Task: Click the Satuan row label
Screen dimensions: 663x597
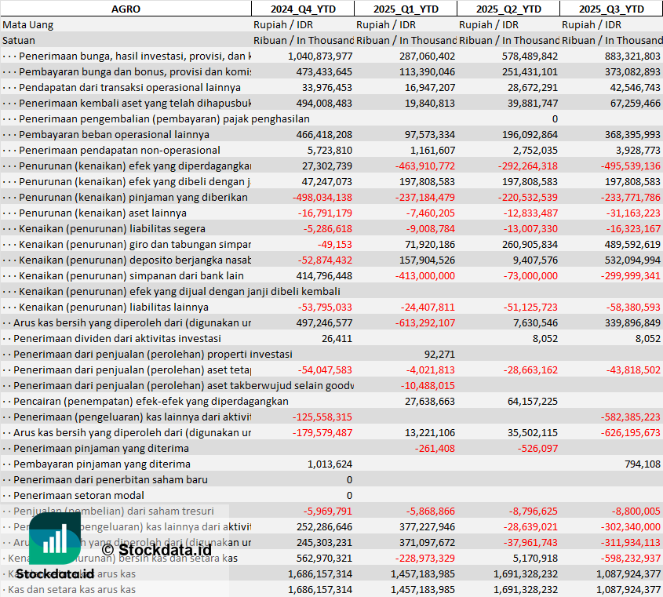Action: (x=19, y=40)
